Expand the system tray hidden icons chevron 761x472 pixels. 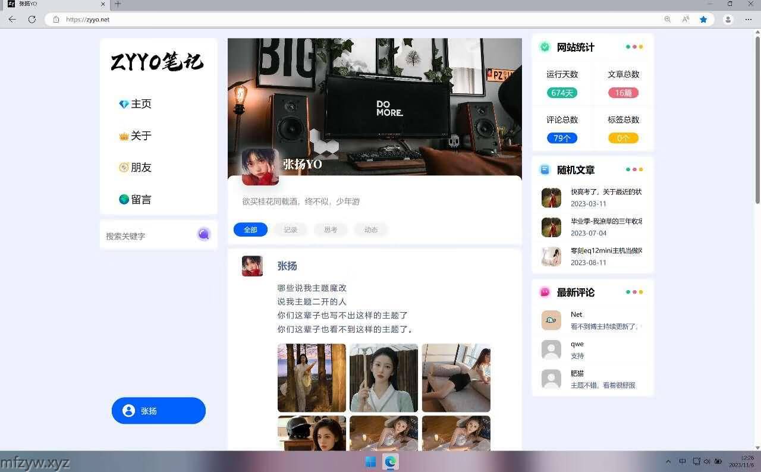pyautogui.click(x=668, y=462)
